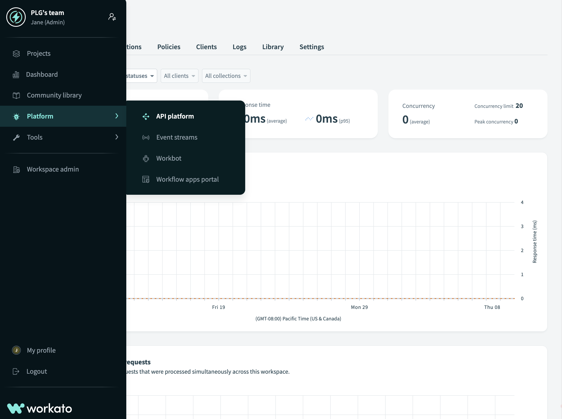Viewport: 562px width, 419px height.
Task: Select the Event streams icon
Action: pyautogui.click(x=145, y=137)
